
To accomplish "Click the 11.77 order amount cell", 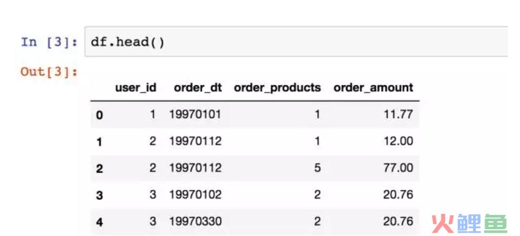I will 398,114.
